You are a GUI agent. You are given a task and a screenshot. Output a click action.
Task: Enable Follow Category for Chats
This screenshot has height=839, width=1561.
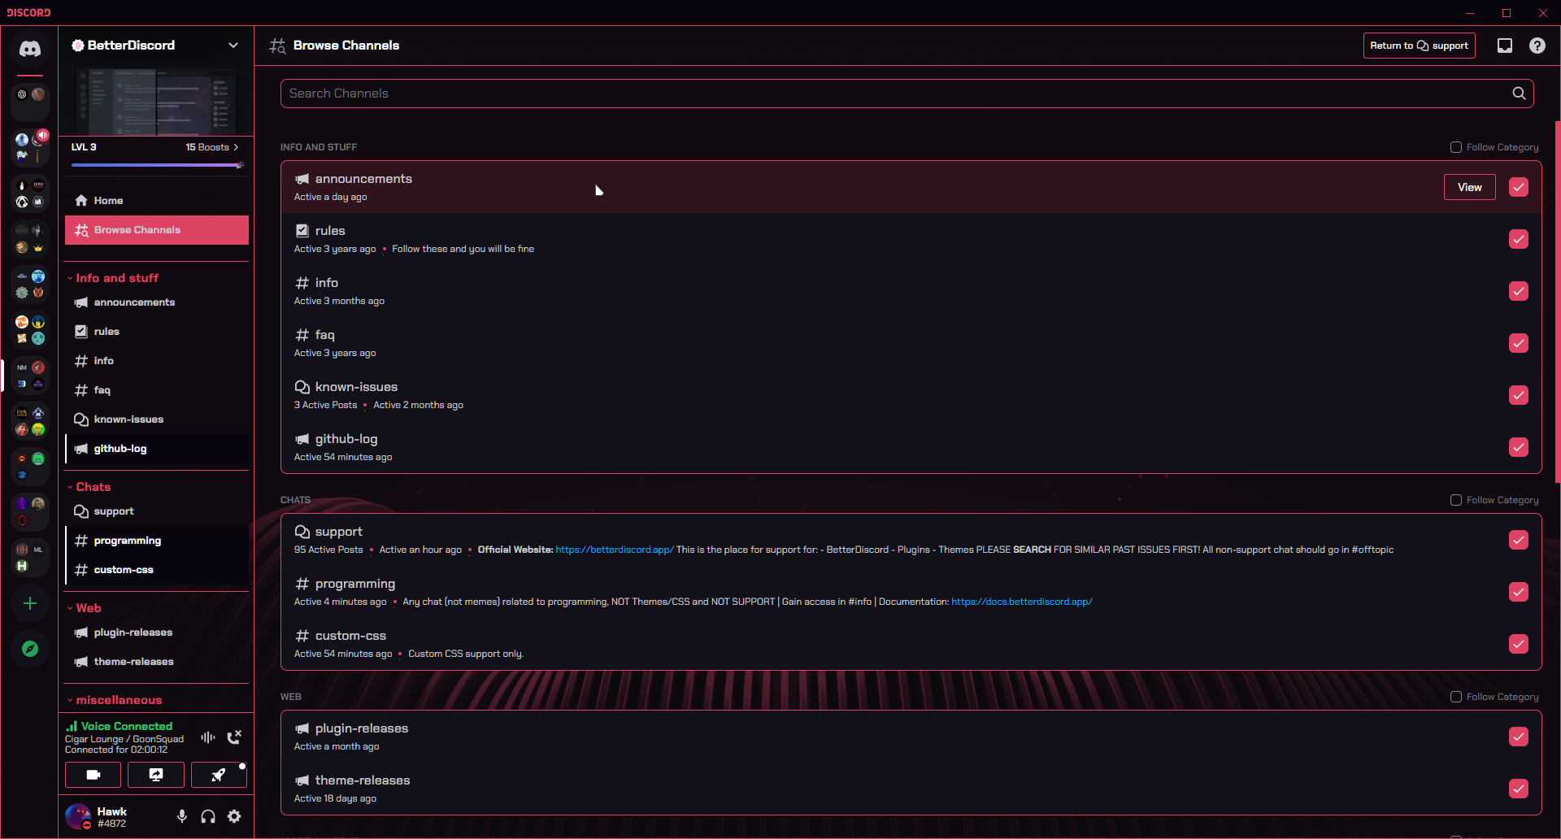tap(1456, 500)
